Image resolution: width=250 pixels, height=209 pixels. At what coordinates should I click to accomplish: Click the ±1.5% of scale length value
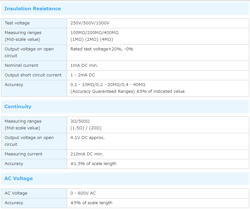93,164
